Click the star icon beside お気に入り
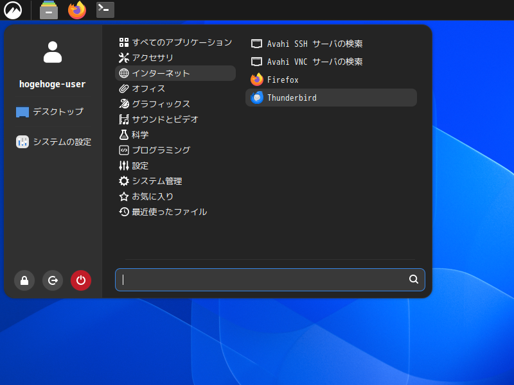This screenshot has width=514, height=385. tap(124, 196)
